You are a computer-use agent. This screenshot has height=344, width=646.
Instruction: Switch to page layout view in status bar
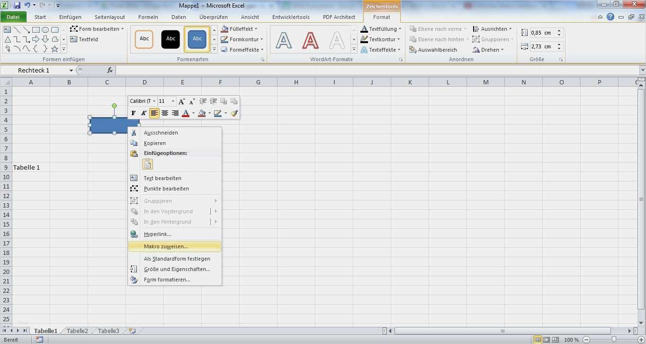pyautogui.click(x=547, y=340)
